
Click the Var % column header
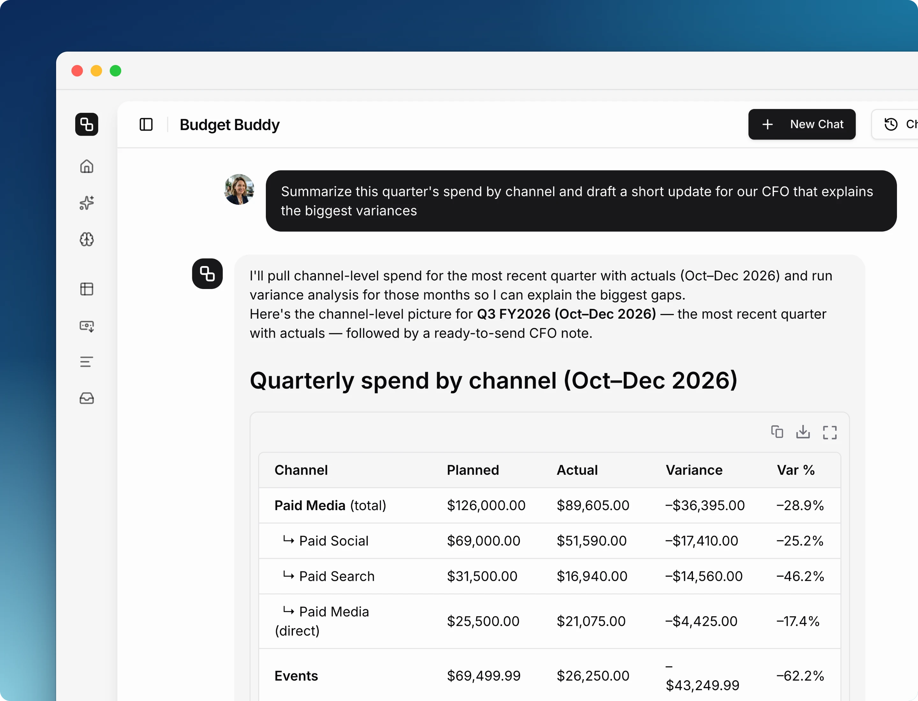[796, 470]
